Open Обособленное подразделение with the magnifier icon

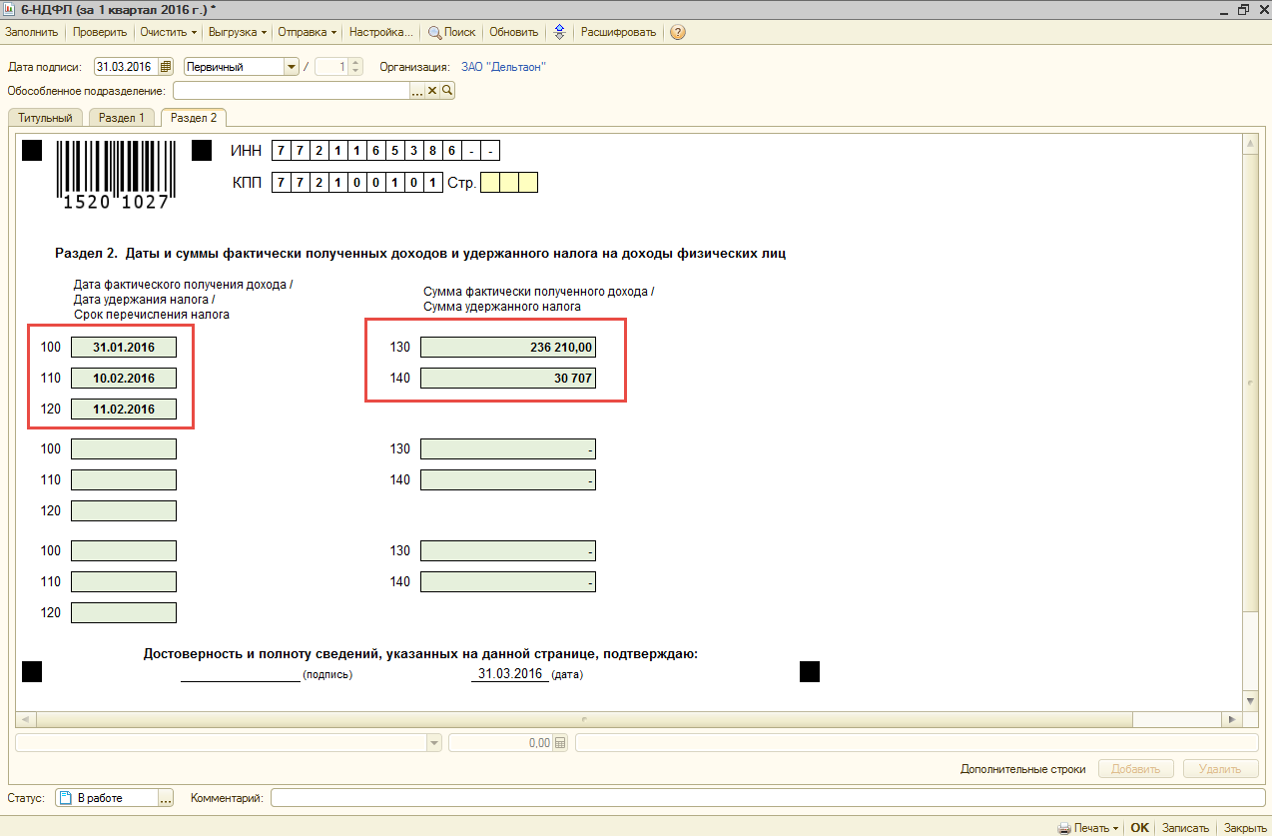coord(447,91)
